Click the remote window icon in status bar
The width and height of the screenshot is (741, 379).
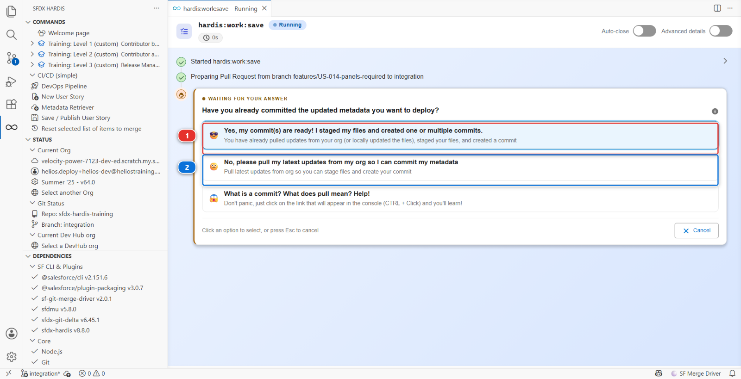click(8, 373)
